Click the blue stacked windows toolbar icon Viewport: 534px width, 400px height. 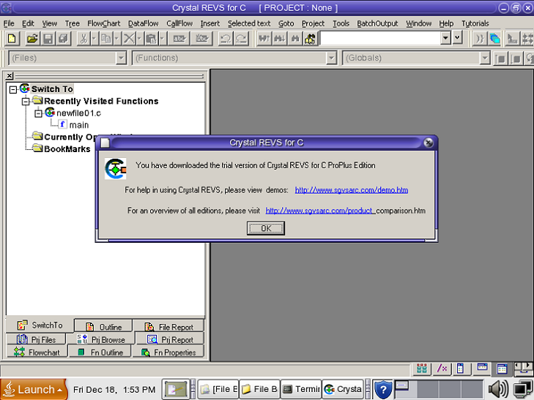[495, 39]
